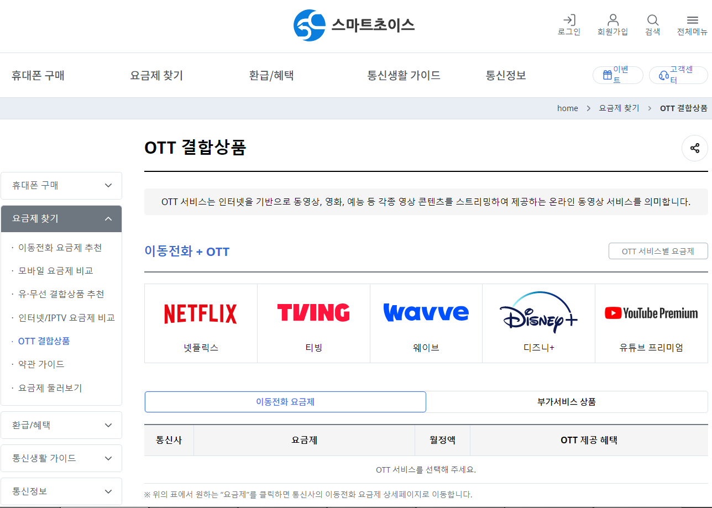Viewport: 712px width, 508px height.
Task: Click home in the breadcrumb
Action: tap(568, 108)
